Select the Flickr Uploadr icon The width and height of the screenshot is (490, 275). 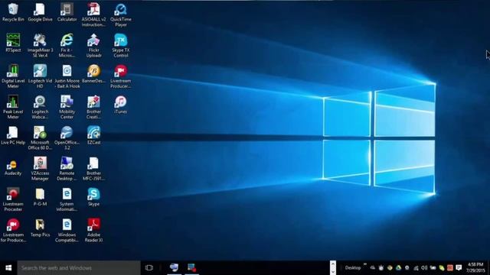point(93,46)
